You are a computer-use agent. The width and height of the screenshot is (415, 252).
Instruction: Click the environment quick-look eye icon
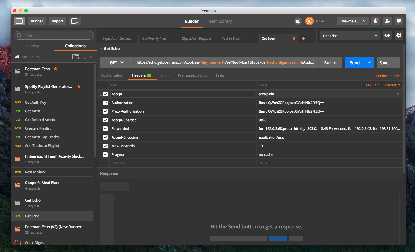(x=387, y=35)
